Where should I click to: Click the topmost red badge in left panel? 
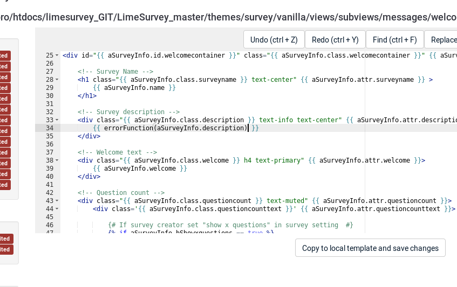[4, 55]
